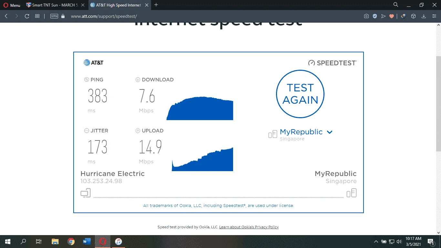Screen dimensions: 441x248
Task: Open the battery status tray icon
Action: (384, 241)
